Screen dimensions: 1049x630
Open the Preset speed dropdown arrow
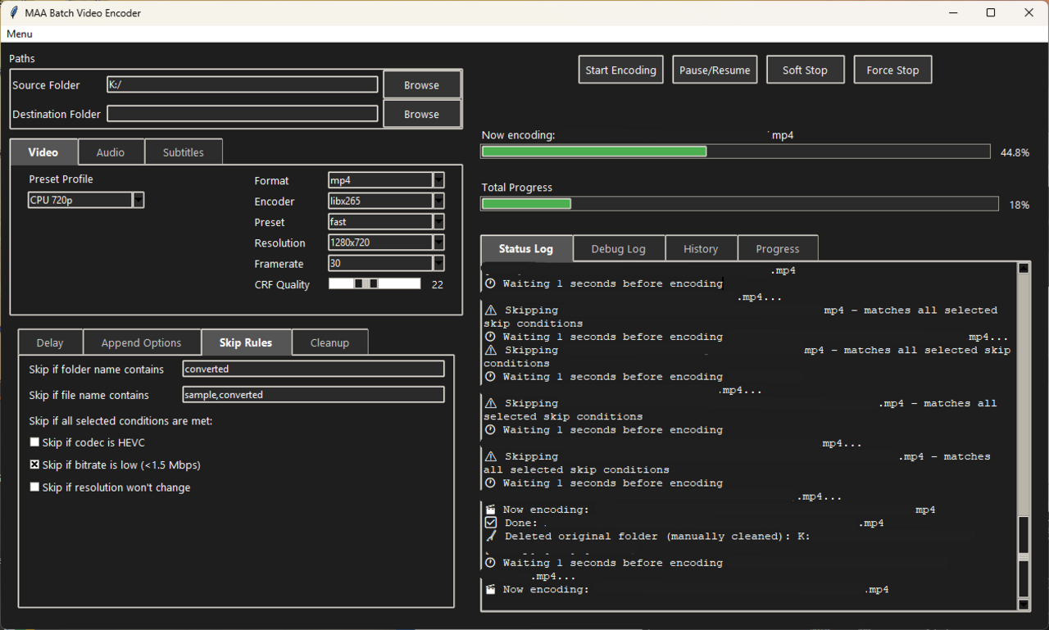click(438, 222)
